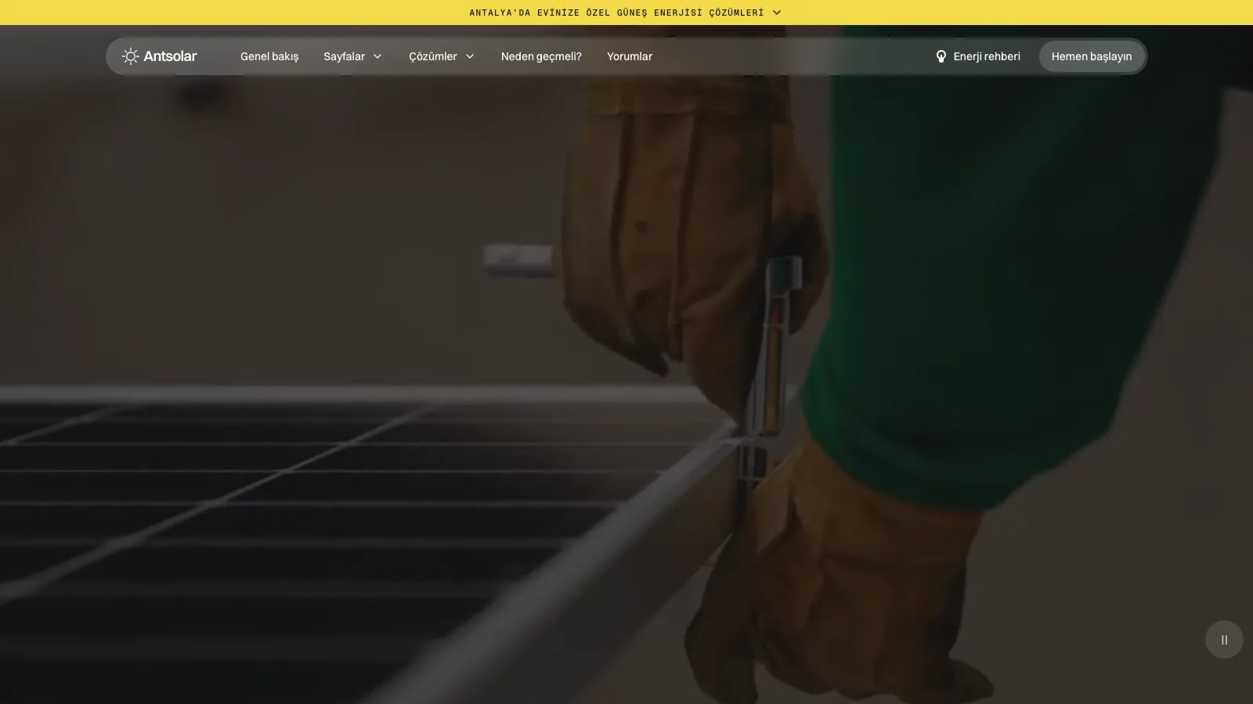Pause the background hero video

[1224, 640]
